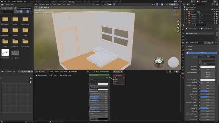Create new folder icon in file browser
219x123 pixels.
click(x=15, y=8)
